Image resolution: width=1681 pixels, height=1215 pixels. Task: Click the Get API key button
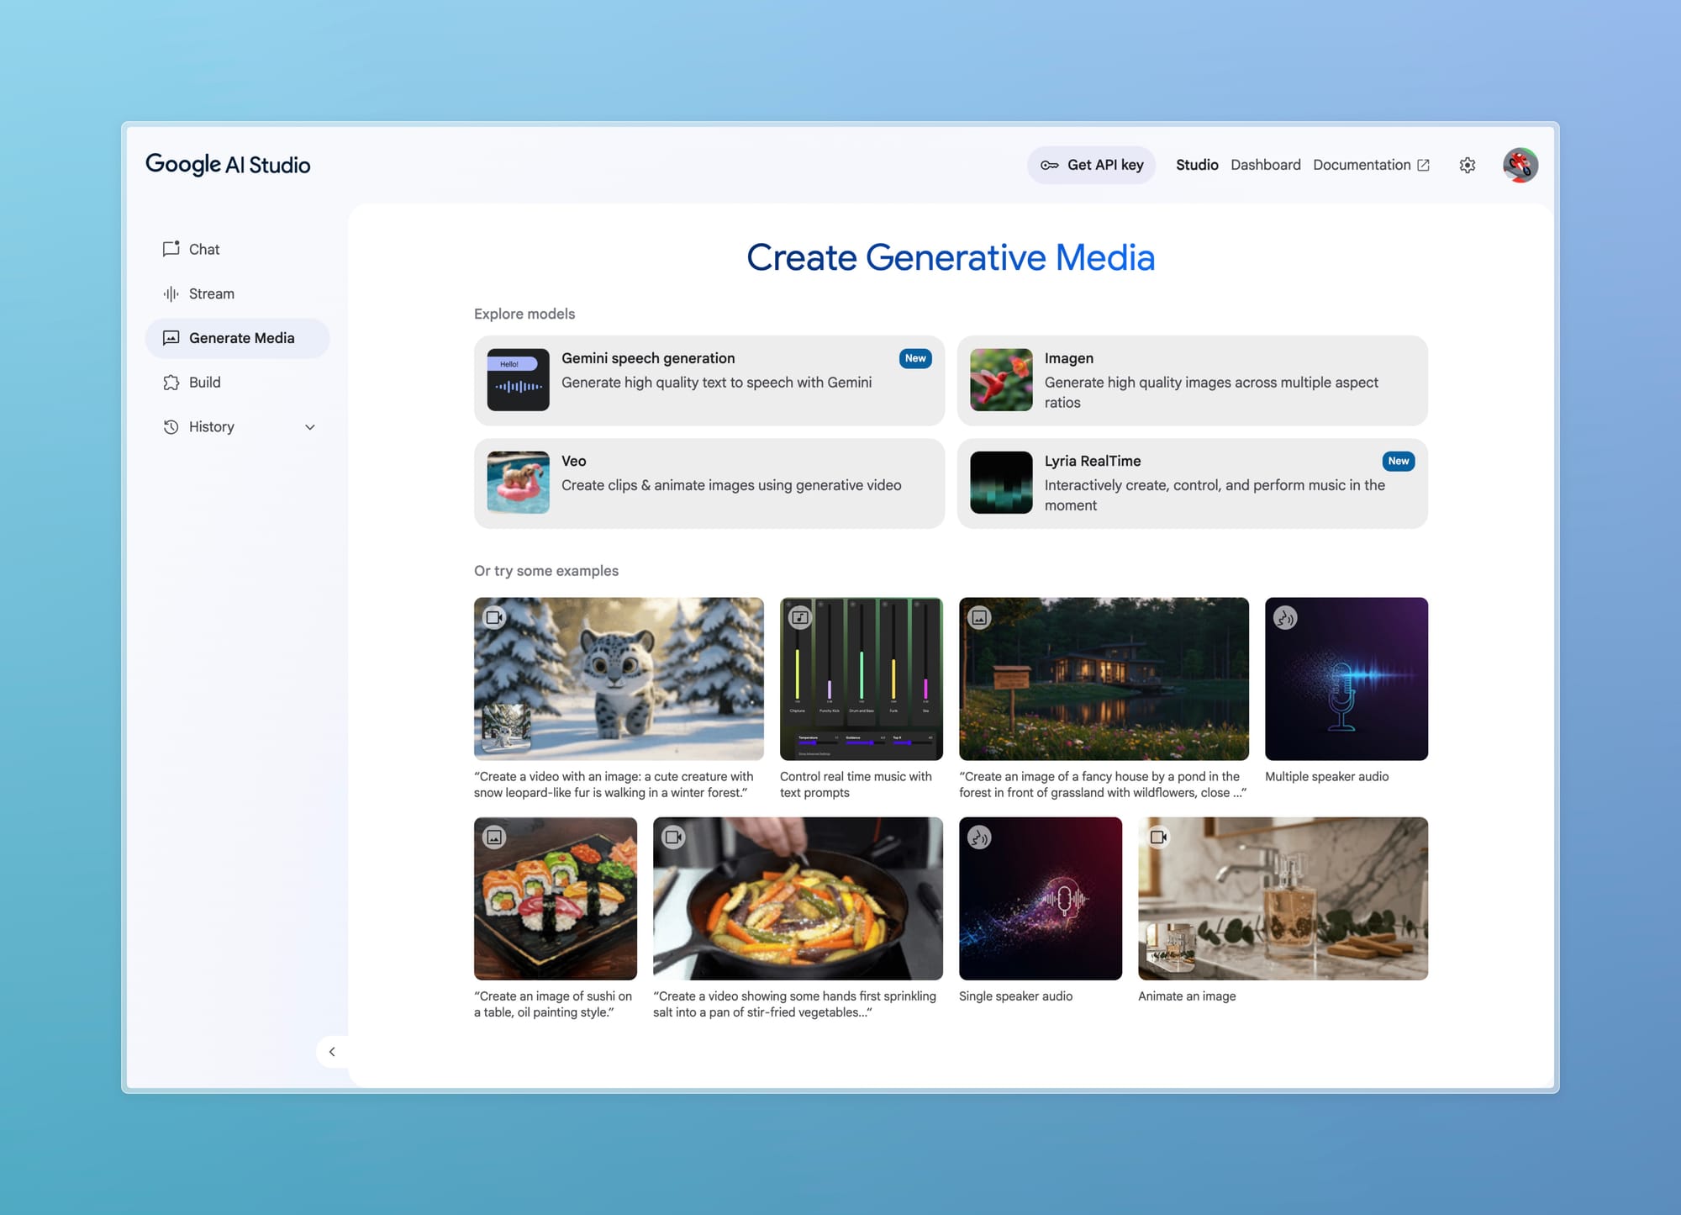1092,165
